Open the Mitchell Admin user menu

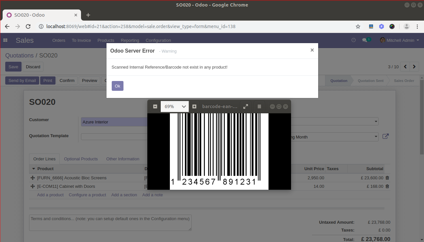pos(400,40)
